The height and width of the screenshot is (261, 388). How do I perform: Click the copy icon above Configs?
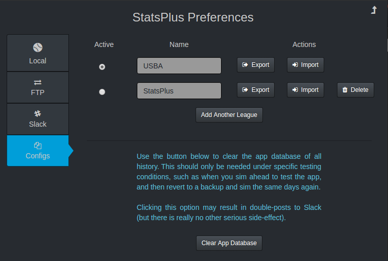(x=38, y=145)
